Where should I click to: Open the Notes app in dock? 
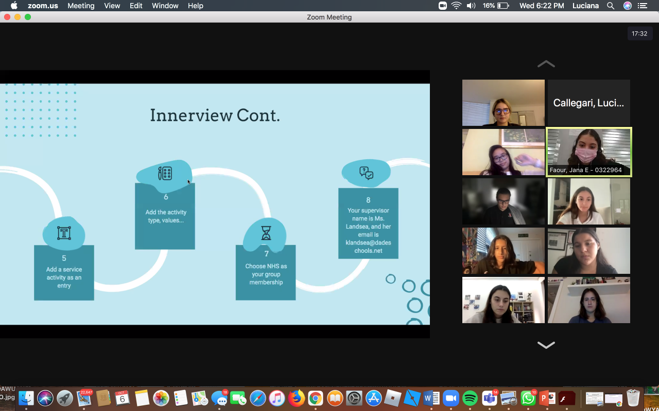click(x=142, y=398)
